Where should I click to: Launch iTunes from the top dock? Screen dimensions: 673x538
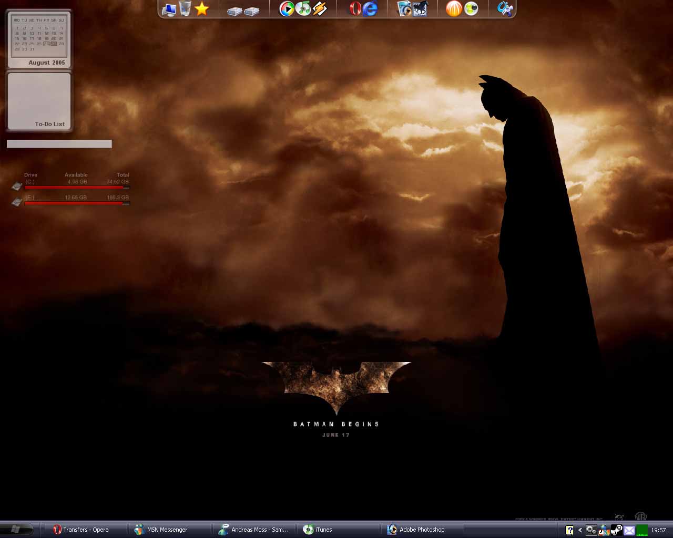click(x=303, y=8)
